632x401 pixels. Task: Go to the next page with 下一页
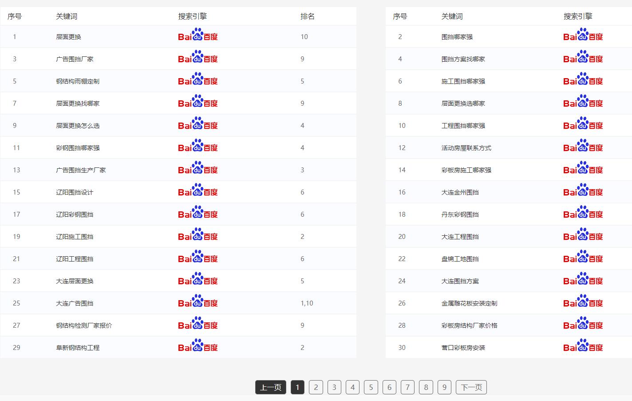click(x=471, y=387)
